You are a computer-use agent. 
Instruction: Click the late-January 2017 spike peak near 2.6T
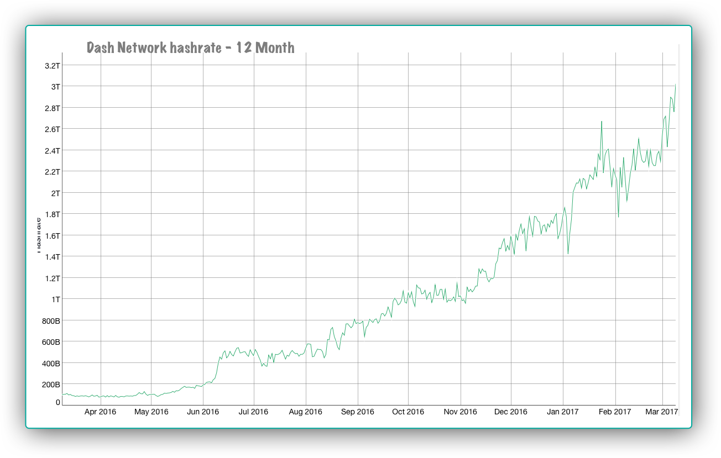(x=602, y=121)
